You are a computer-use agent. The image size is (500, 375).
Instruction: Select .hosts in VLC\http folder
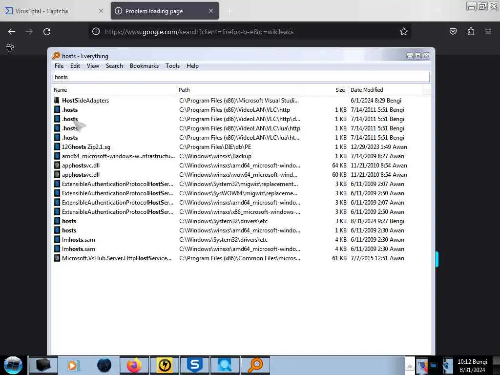(x=70, y=110)
